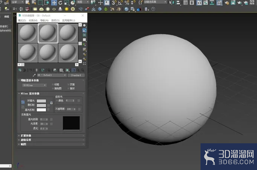Click the sun light icon
The width and height of the screenshot is (257, 170).
(x=67, y=9)
